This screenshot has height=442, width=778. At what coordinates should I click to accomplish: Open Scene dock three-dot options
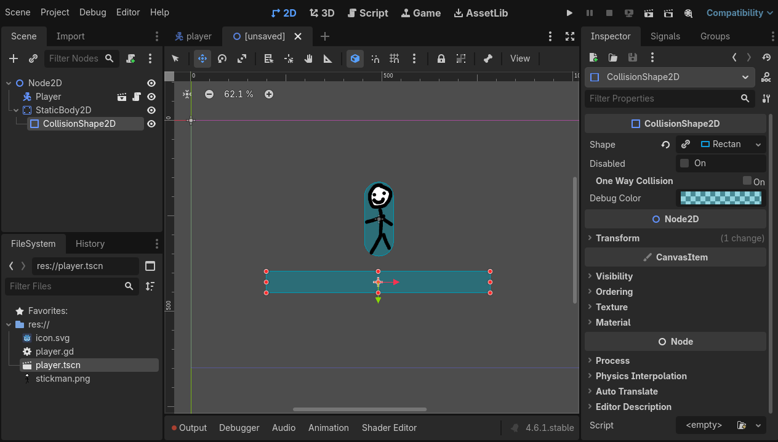click(150, 58)
